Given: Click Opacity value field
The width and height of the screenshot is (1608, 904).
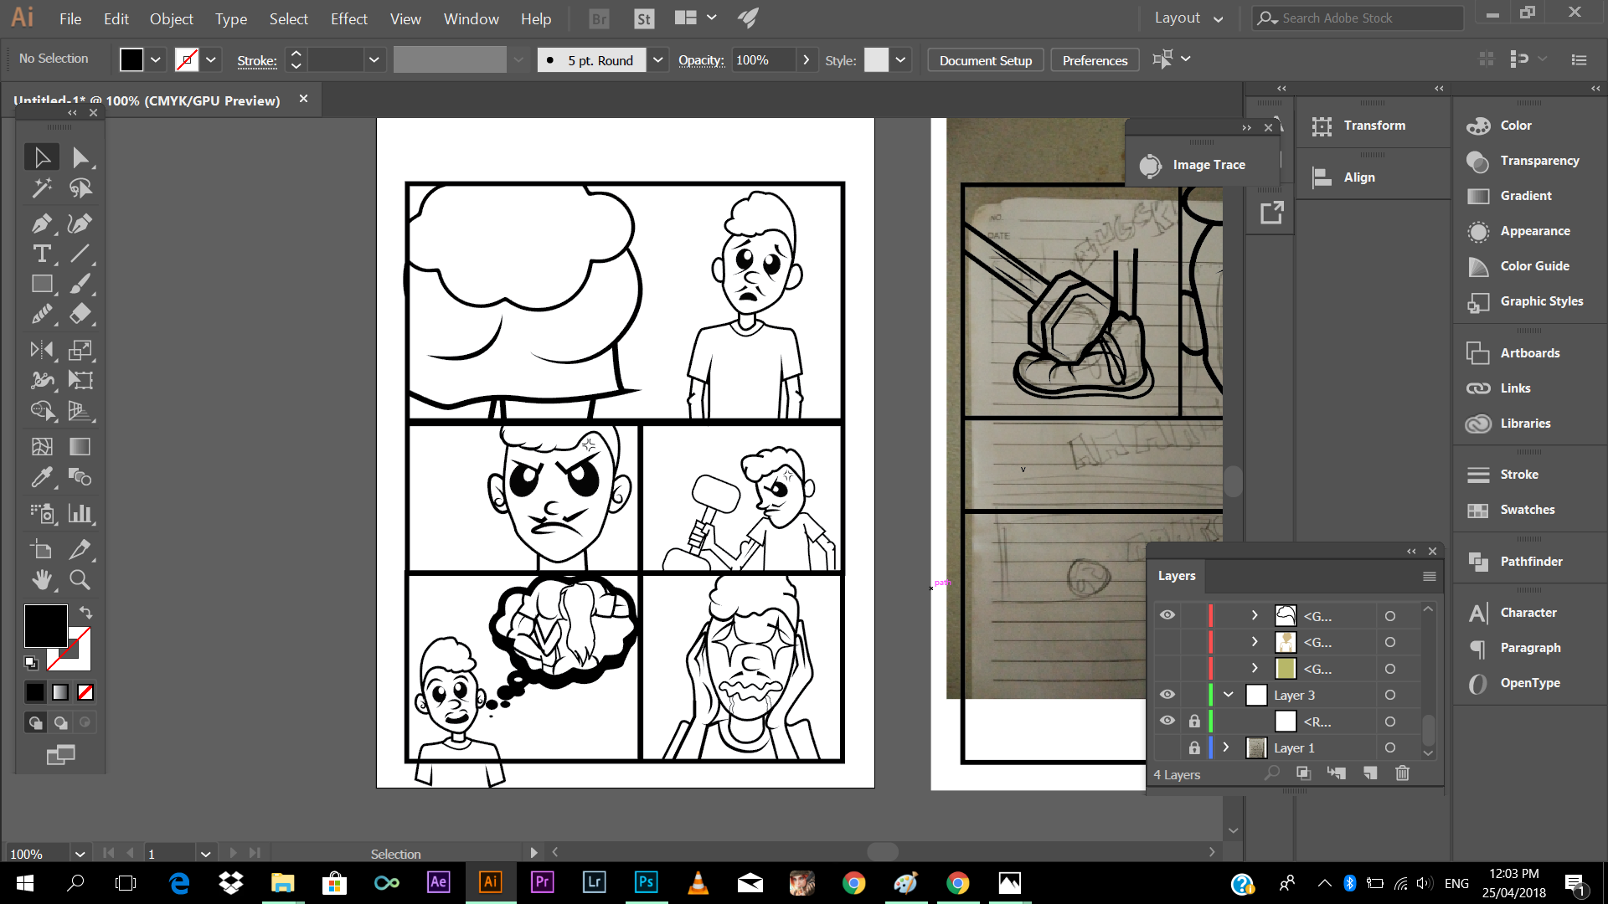Looking at the screenshot, I should (762, 59).
